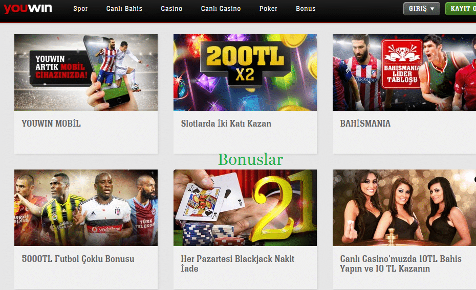
Task: Select Canlı Casino in navigation
Action: 221,9
